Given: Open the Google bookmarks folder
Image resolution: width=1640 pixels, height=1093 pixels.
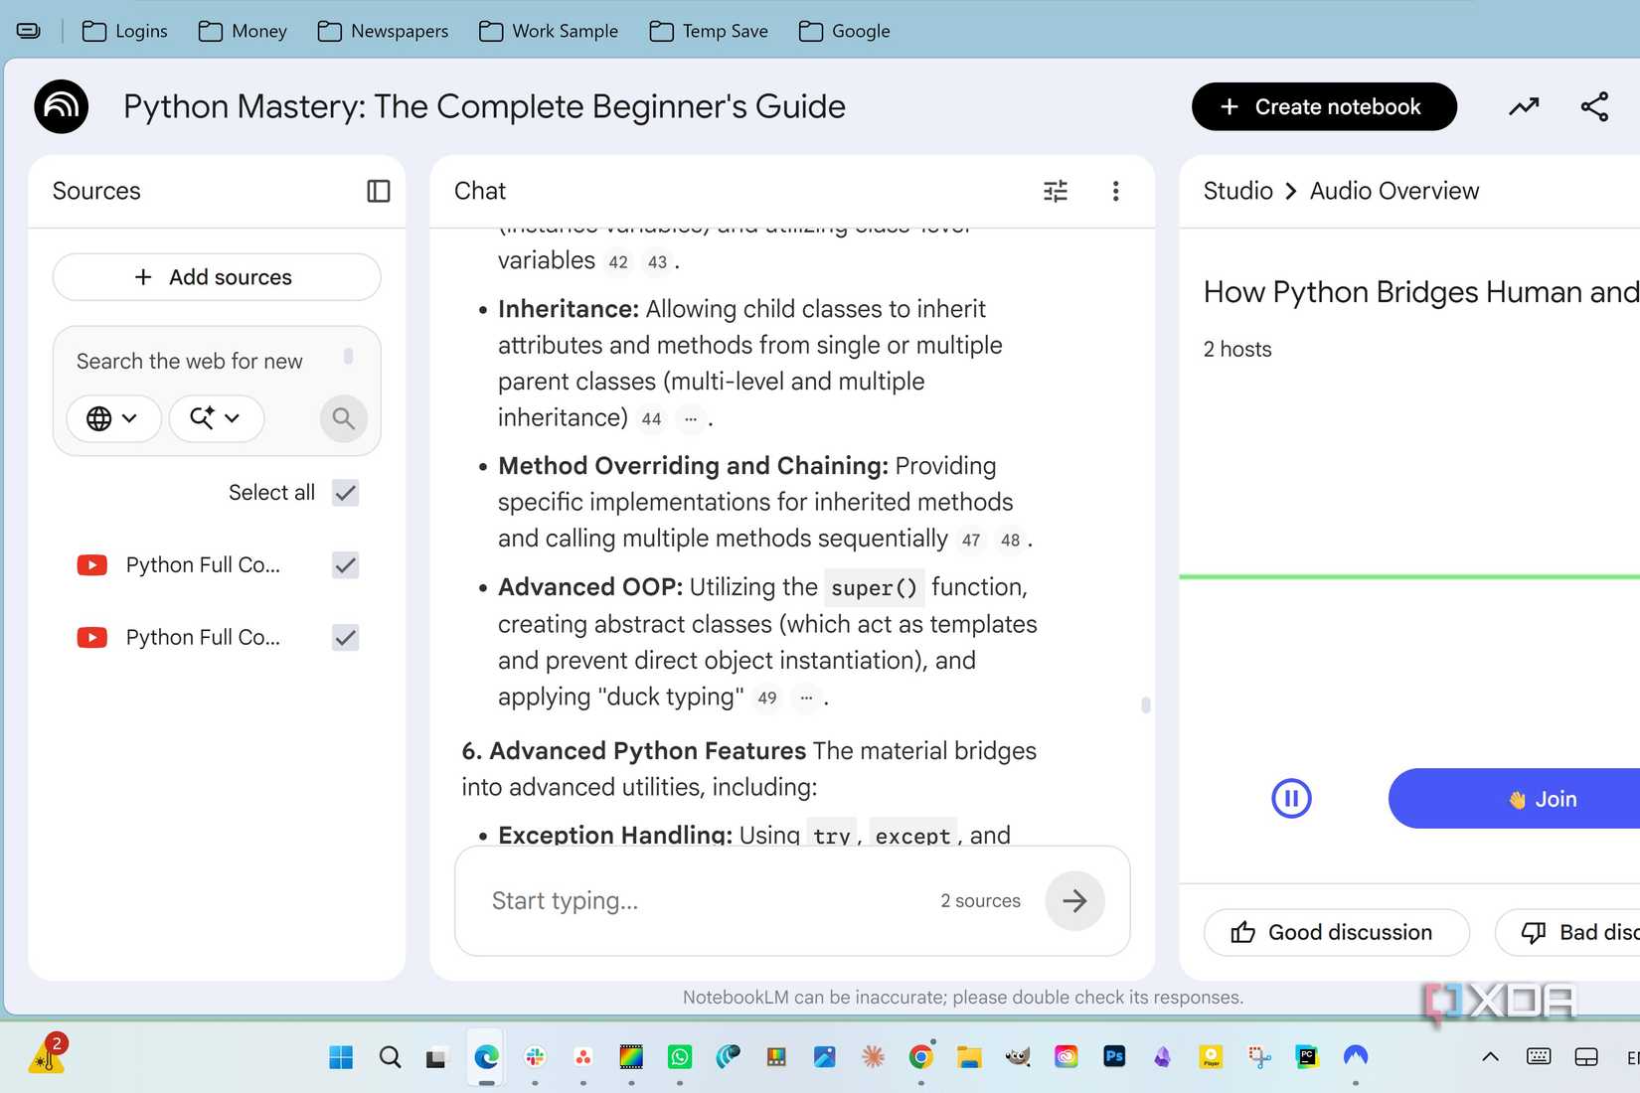Looking at the screenshot, I should tap(845, 31).
